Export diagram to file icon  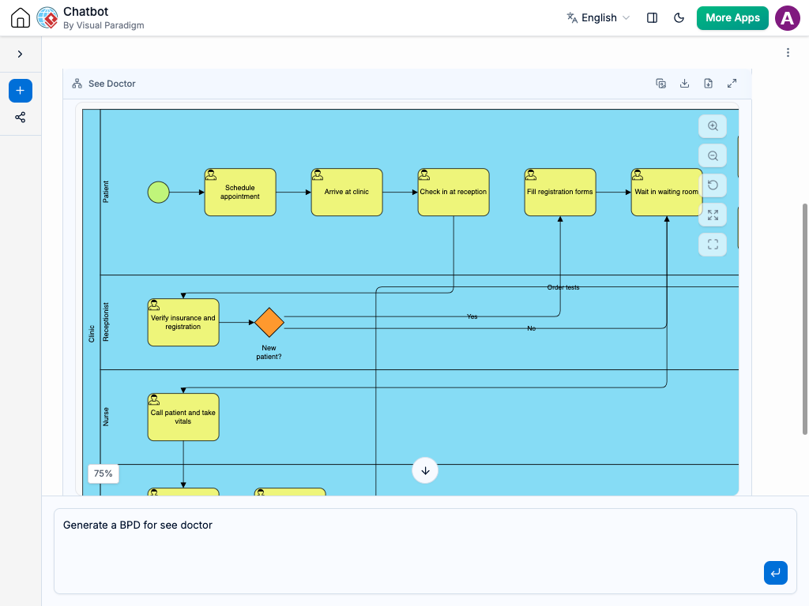(x=709, y=84)
